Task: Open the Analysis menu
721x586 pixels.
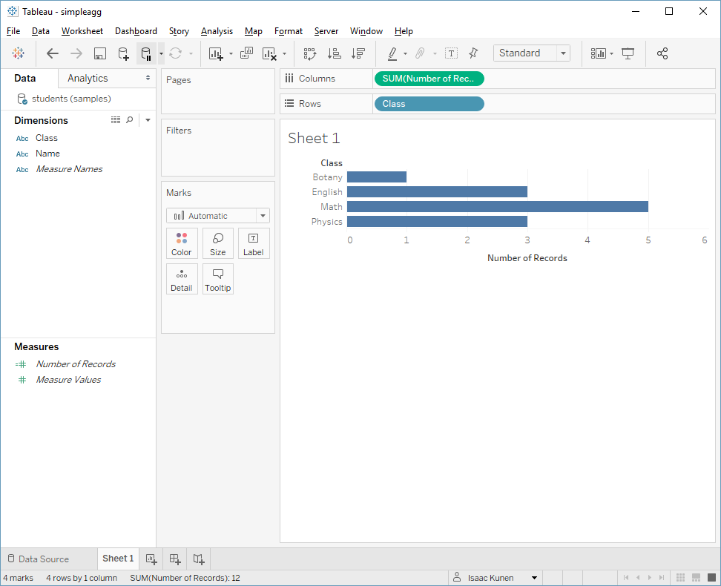Action: pyautogui.click(x=217, y=31)
